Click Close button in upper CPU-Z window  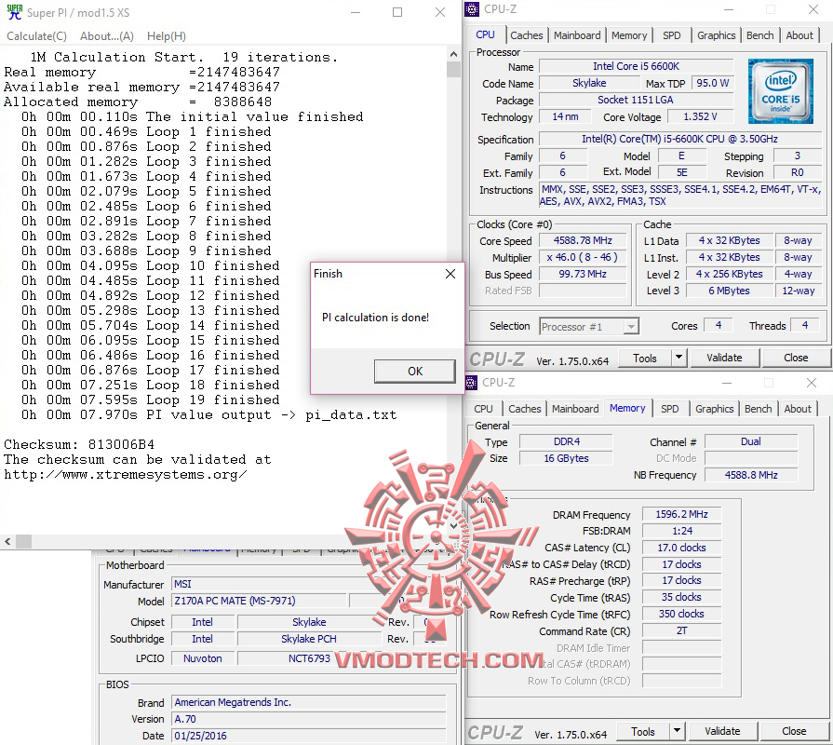[795, 359]
